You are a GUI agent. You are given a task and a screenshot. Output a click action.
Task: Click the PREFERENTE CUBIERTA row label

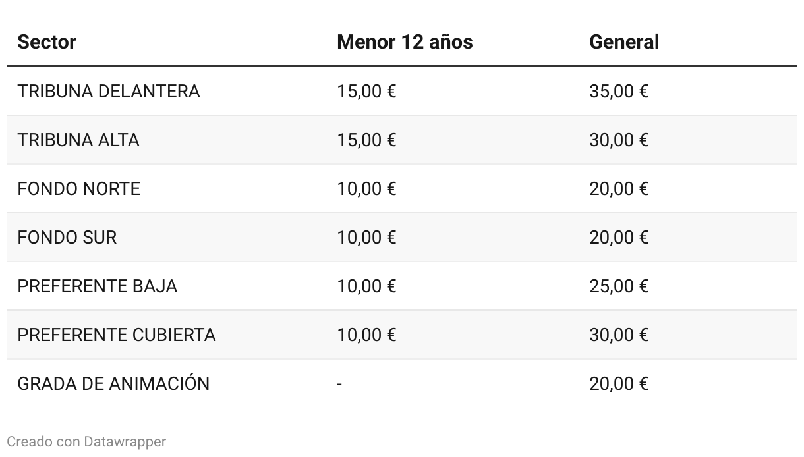pos(117,335)
